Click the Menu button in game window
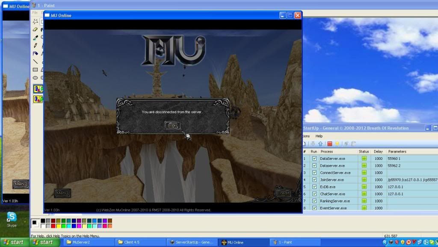This screenshot has width=438, height=247. [62, 193]
